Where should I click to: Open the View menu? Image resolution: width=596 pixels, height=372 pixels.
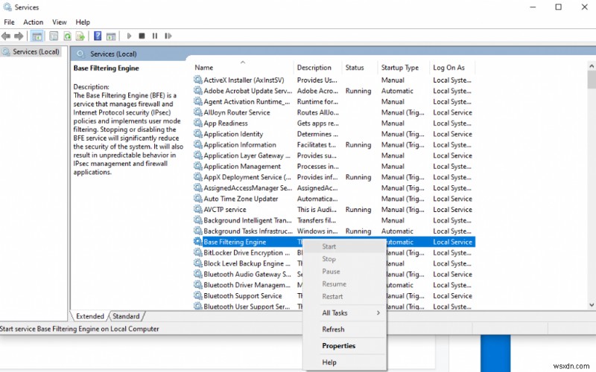(x=60, y=22)
